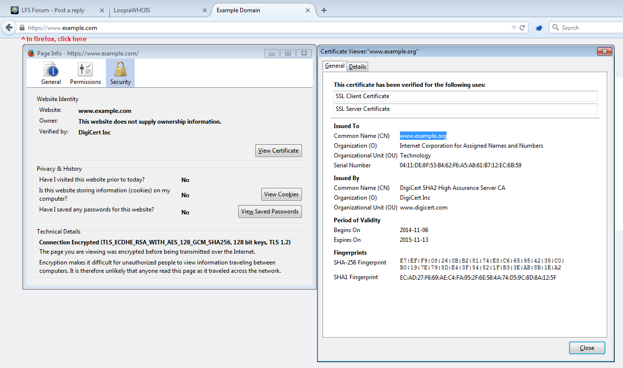Close the Example Domain tab
This screenshot has height=368, width=623.
pos(308,10)
